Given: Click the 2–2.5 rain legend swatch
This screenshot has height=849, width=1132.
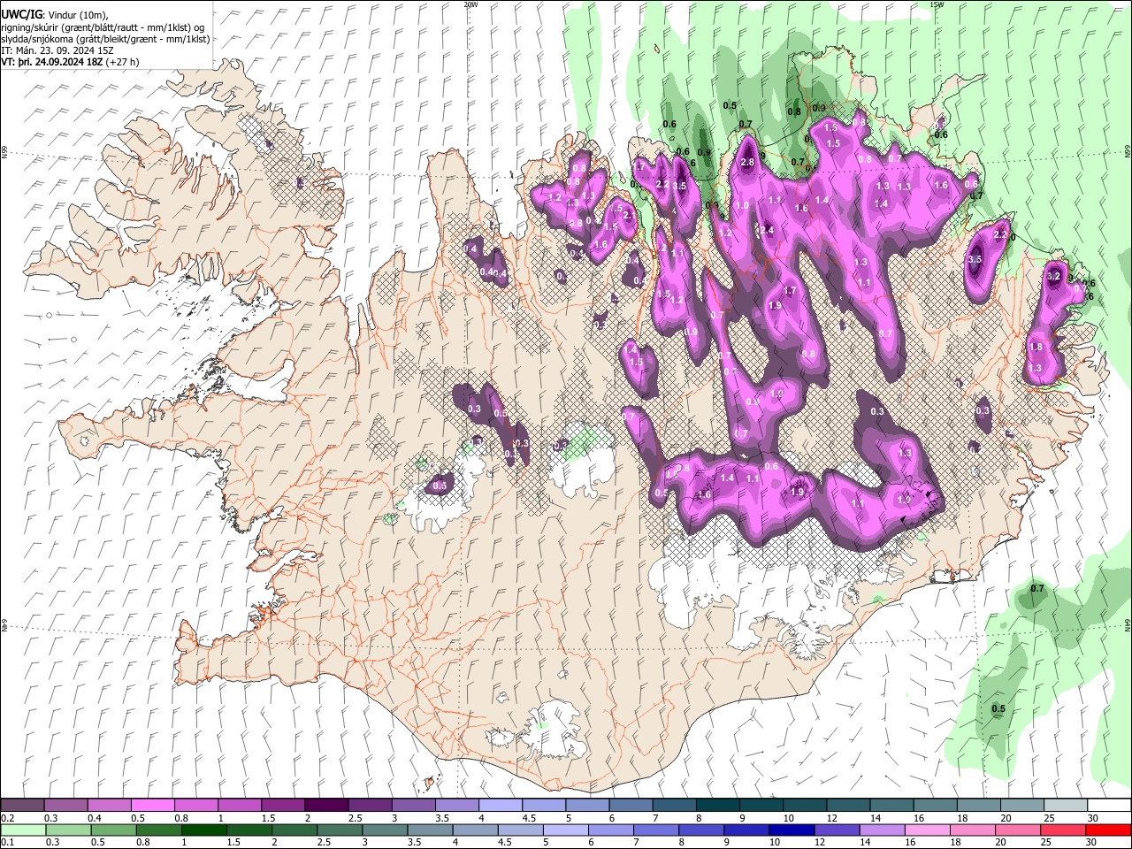Looking at the screenshot, I should tap(294, 830).
